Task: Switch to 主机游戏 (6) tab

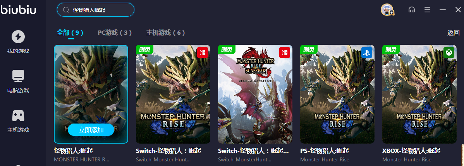Action: pyautogui.click(x=165, y=33)
